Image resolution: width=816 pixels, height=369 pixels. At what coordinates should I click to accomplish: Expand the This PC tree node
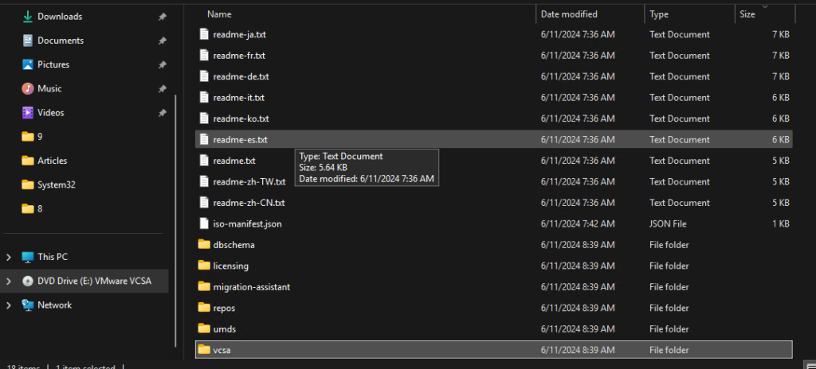point(9,257)
